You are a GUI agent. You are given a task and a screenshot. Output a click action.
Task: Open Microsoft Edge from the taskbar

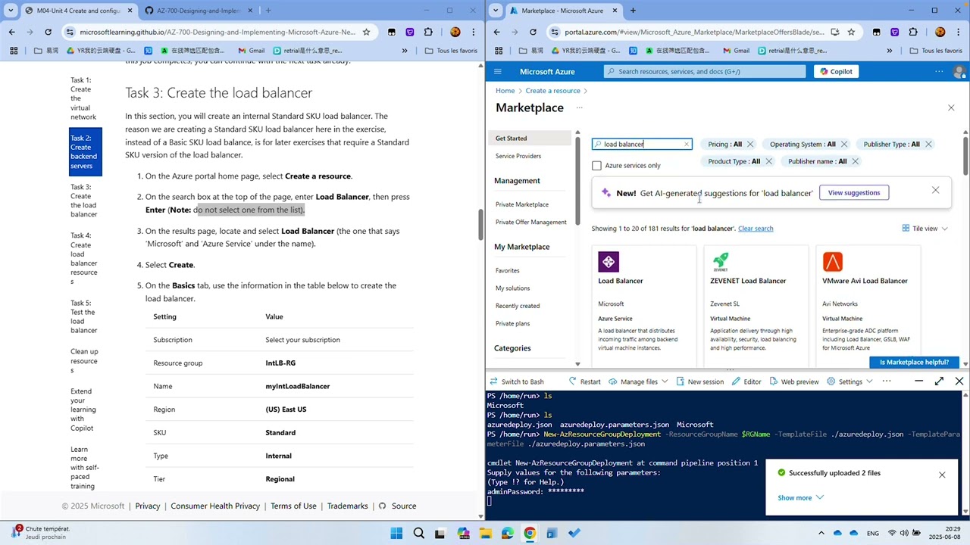tap(507, 533)
